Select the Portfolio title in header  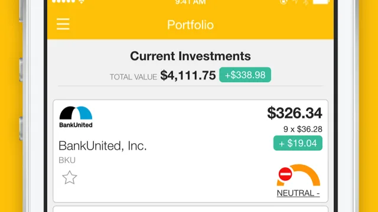tap(190, 25)
